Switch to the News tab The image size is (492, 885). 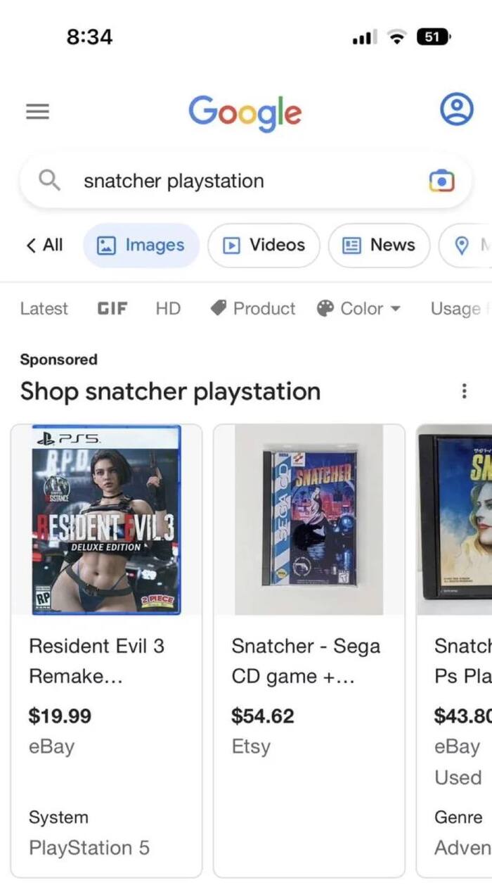pyautogui.click(x=379, y=245)
